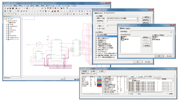Select 001.sht in design tree

pyautogui.click(x=13, y=22)
